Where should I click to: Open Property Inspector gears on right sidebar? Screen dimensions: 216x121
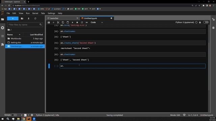213,19
